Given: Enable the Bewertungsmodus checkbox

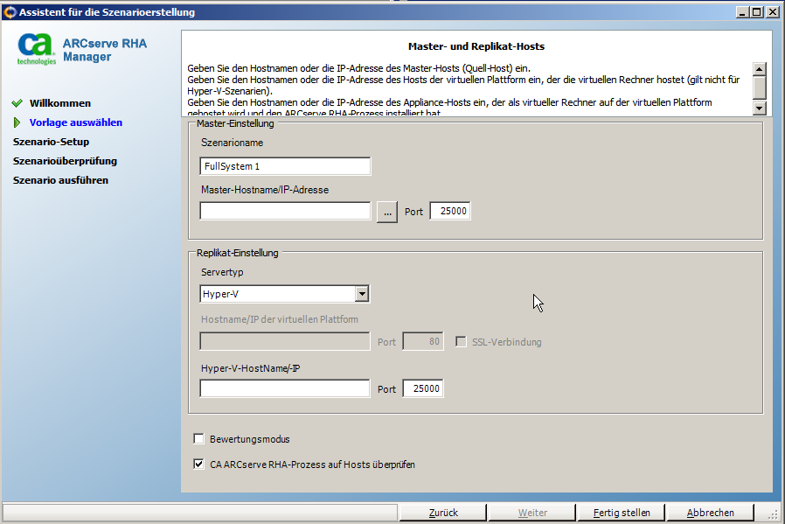Looking at the screenshot, I should point(198,439).
